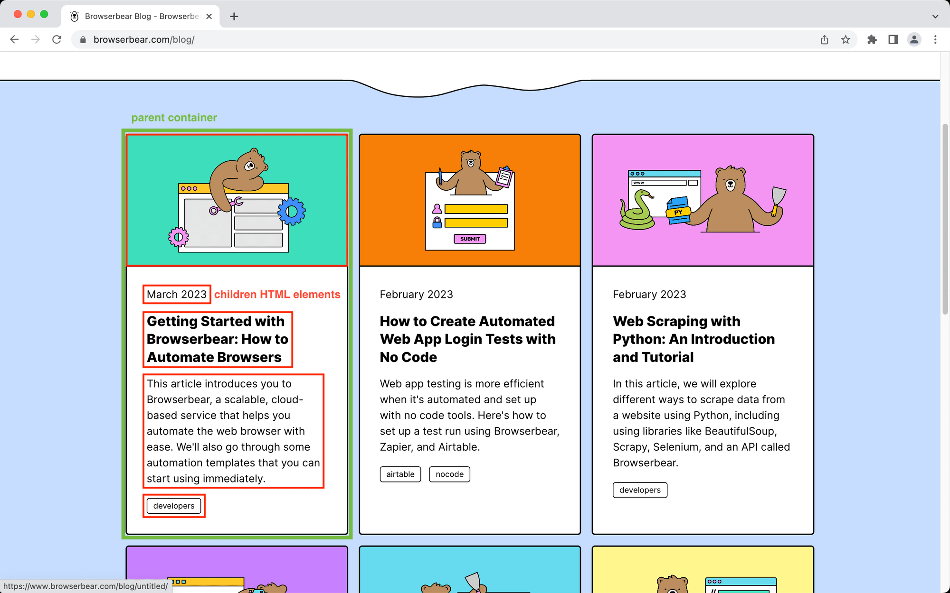Viewport: 950px width, 593px height.
Task: Click the forward navigation arrow
Action: pos(36,39)
